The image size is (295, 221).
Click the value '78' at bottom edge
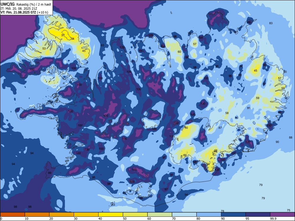tap(222, 211)
